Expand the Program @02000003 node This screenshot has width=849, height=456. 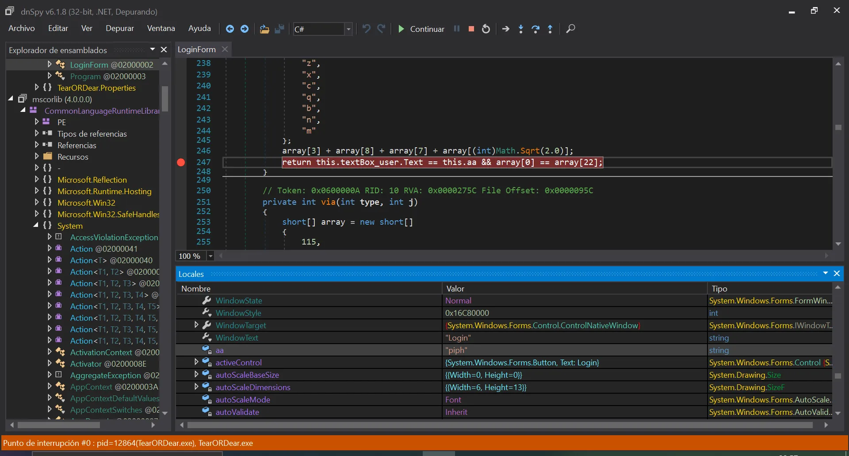click(50, 76)
